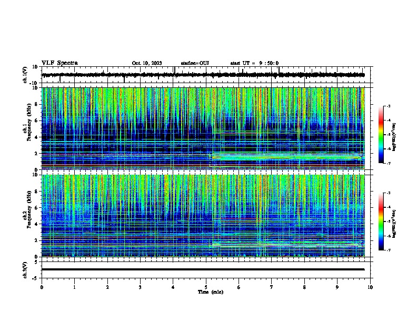Screen dimensions: 417x322
Task: Click the "ch.3(V)" axis label
Action: 25,270
